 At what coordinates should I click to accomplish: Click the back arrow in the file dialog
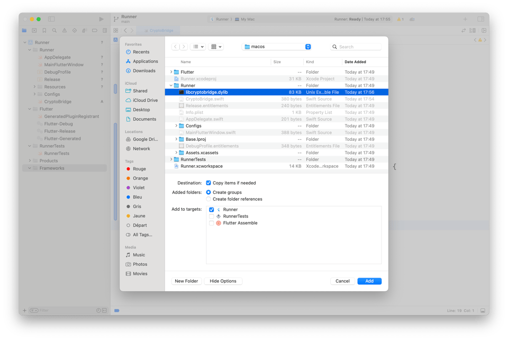click(176, 47)
